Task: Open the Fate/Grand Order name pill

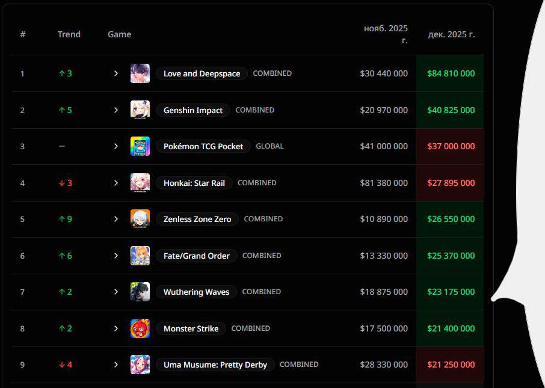Action: [x=196, y=256]
